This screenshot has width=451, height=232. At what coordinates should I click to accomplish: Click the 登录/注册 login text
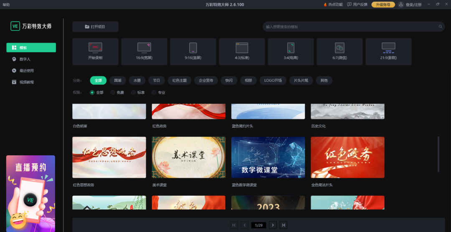(413, 5)
